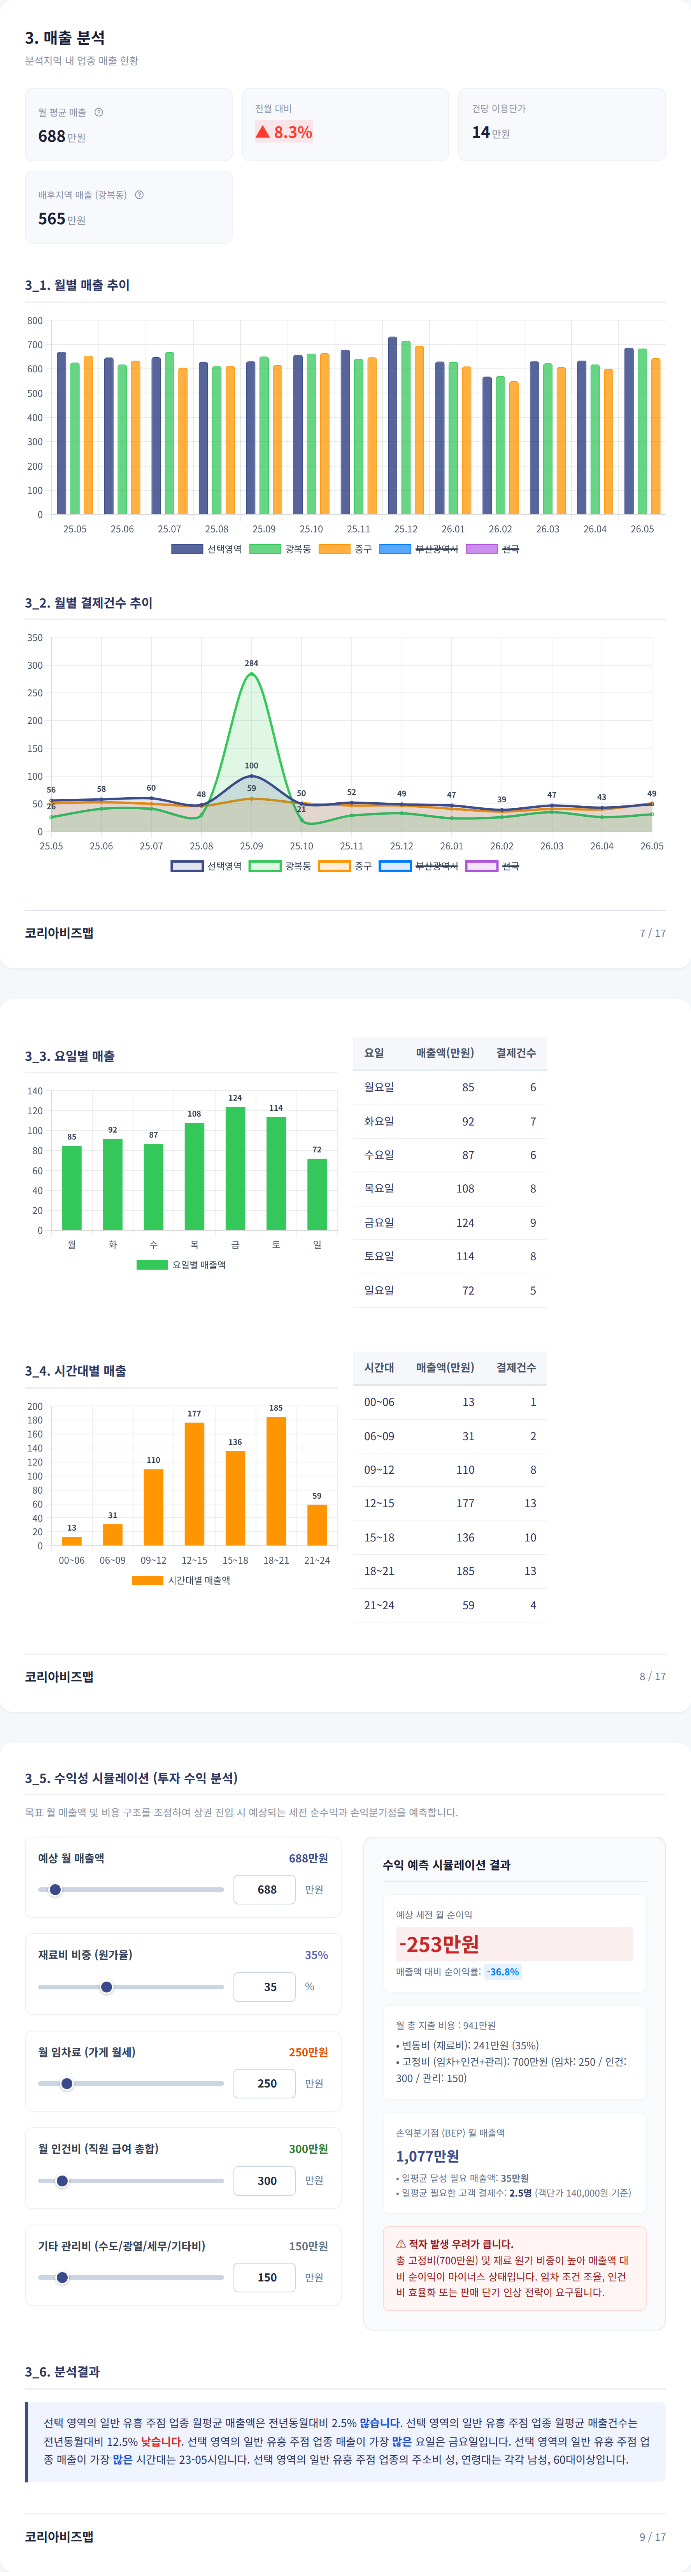This screenshot has width=691, height=2572.
Task: Click the 565만원 hinterland sales value
Action: point(62,218)
